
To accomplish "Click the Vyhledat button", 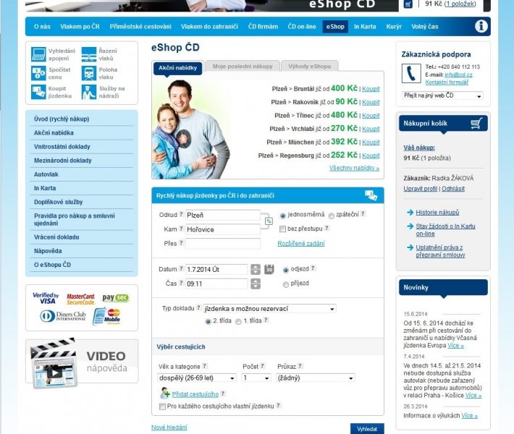I will 367,429.
